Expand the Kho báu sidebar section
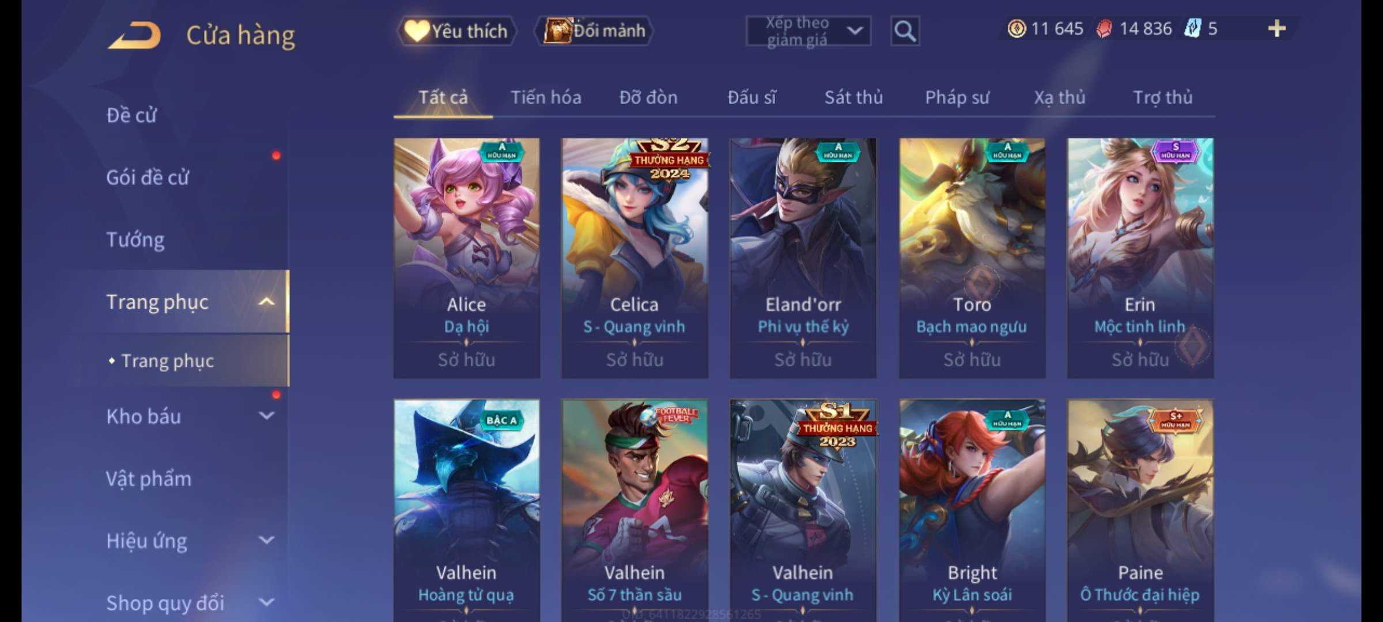Screen dimensions: 1383x622 [266, 416]
